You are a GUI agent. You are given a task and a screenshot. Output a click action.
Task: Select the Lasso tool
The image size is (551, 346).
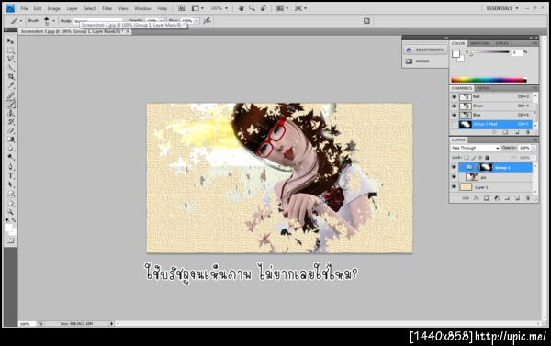coord(10,59)
